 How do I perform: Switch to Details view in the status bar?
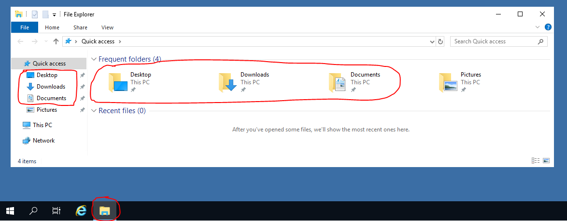pyautogui.click(x=536, y=161)
